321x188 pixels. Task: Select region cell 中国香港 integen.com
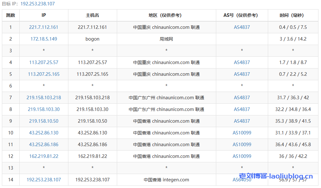click(x=166, y=179)
